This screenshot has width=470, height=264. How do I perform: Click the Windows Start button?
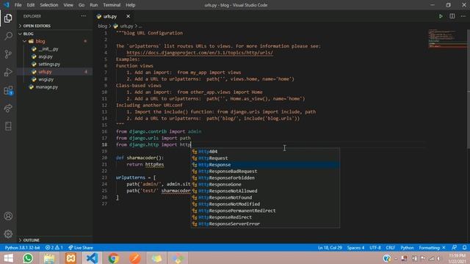coord(8,258)
